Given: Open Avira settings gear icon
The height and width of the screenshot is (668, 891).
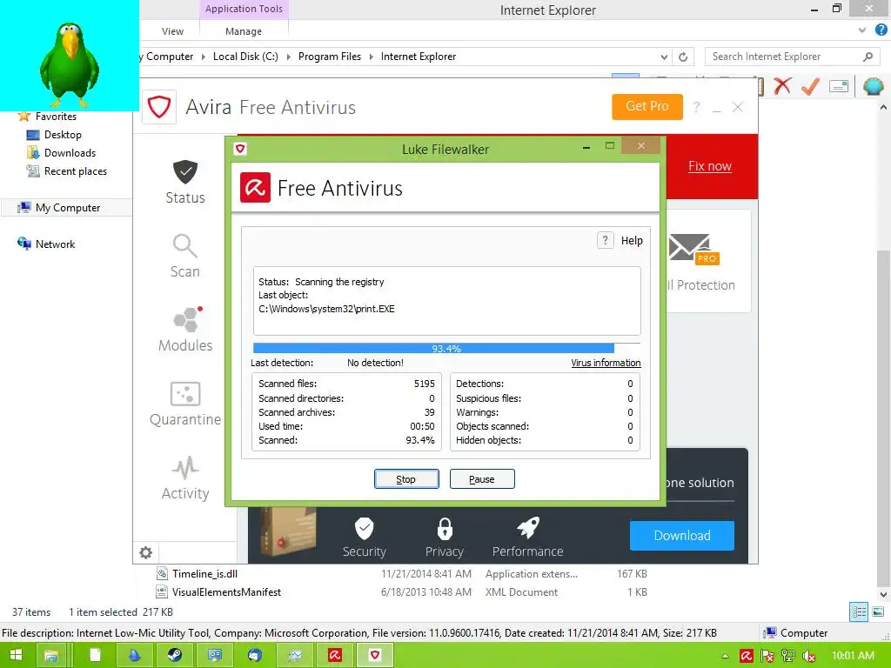Looking at the screenshot, I should point(146,552).
